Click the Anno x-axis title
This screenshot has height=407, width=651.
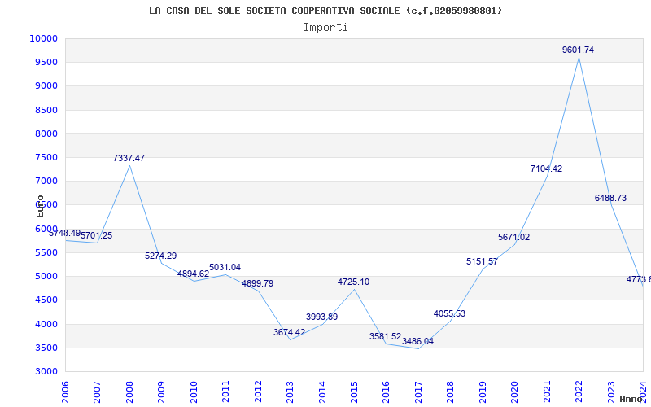631,399
